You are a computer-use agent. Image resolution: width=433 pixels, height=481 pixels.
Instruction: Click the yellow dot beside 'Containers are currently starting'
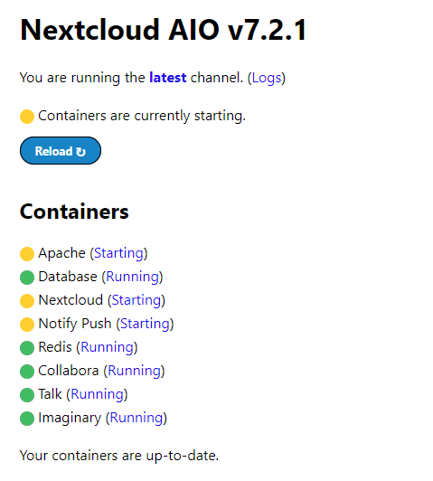tap(27, 117)
